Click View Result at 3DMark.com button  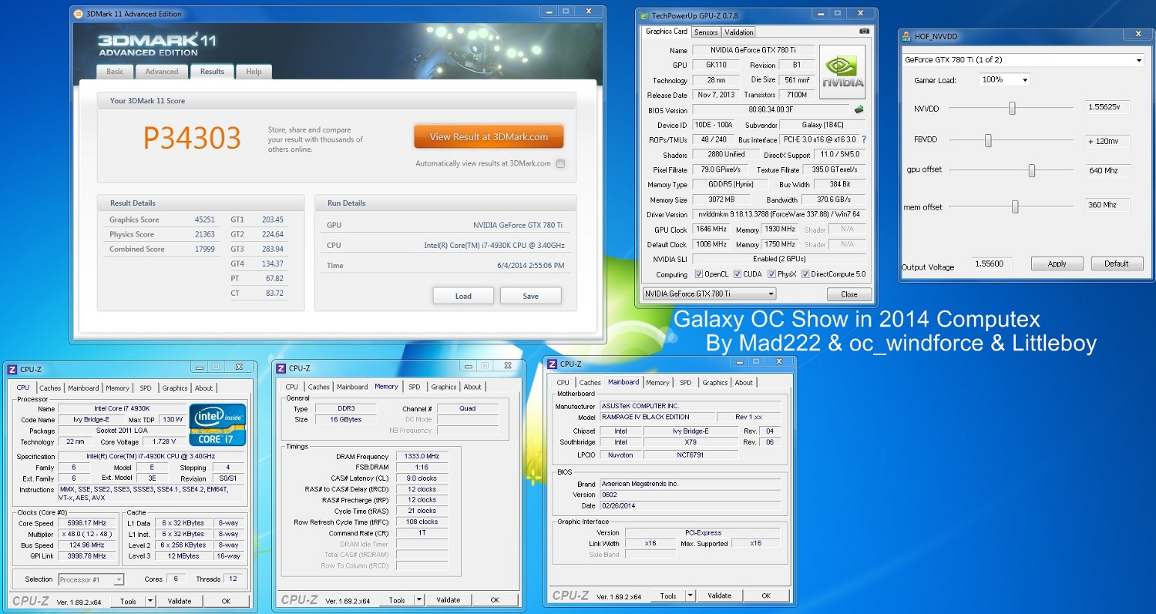tap(489, 137)
